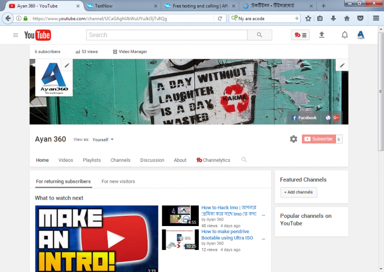Open the 6 subscribers link

48,52
